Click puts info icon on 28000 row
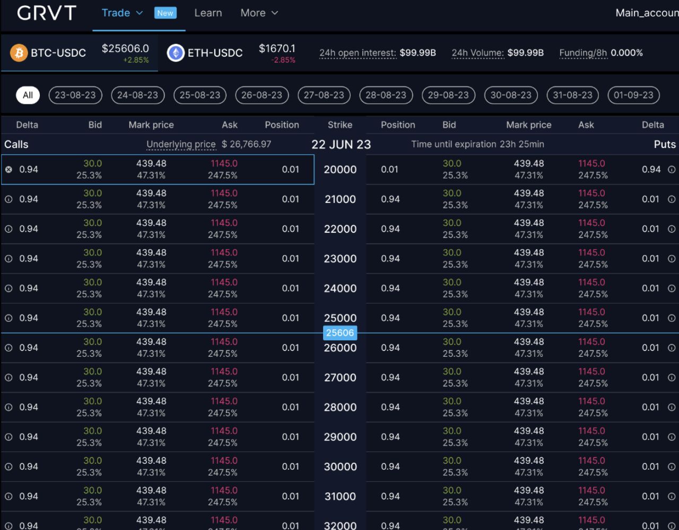 [x=672, y=407]
